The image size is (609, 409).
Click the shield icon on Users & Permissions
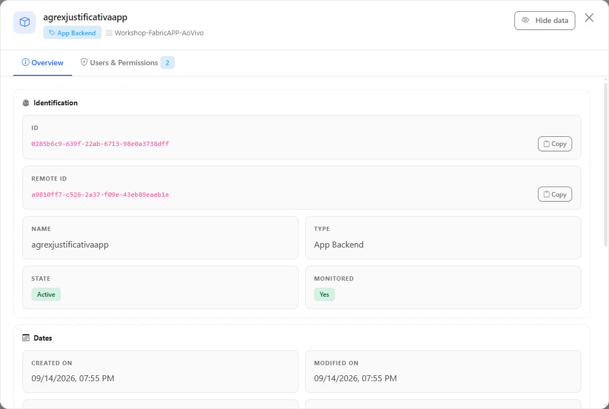click(x=84, y=62)
